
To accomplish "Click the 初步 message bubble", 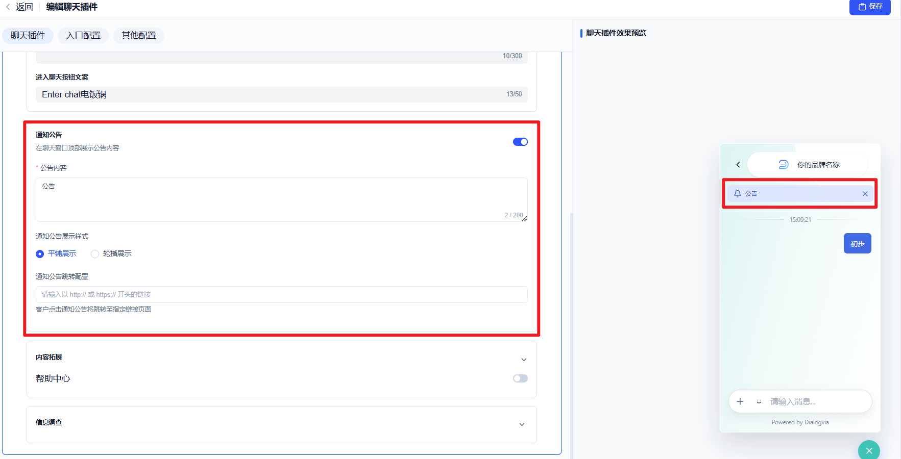I will (x=858, y=244).
